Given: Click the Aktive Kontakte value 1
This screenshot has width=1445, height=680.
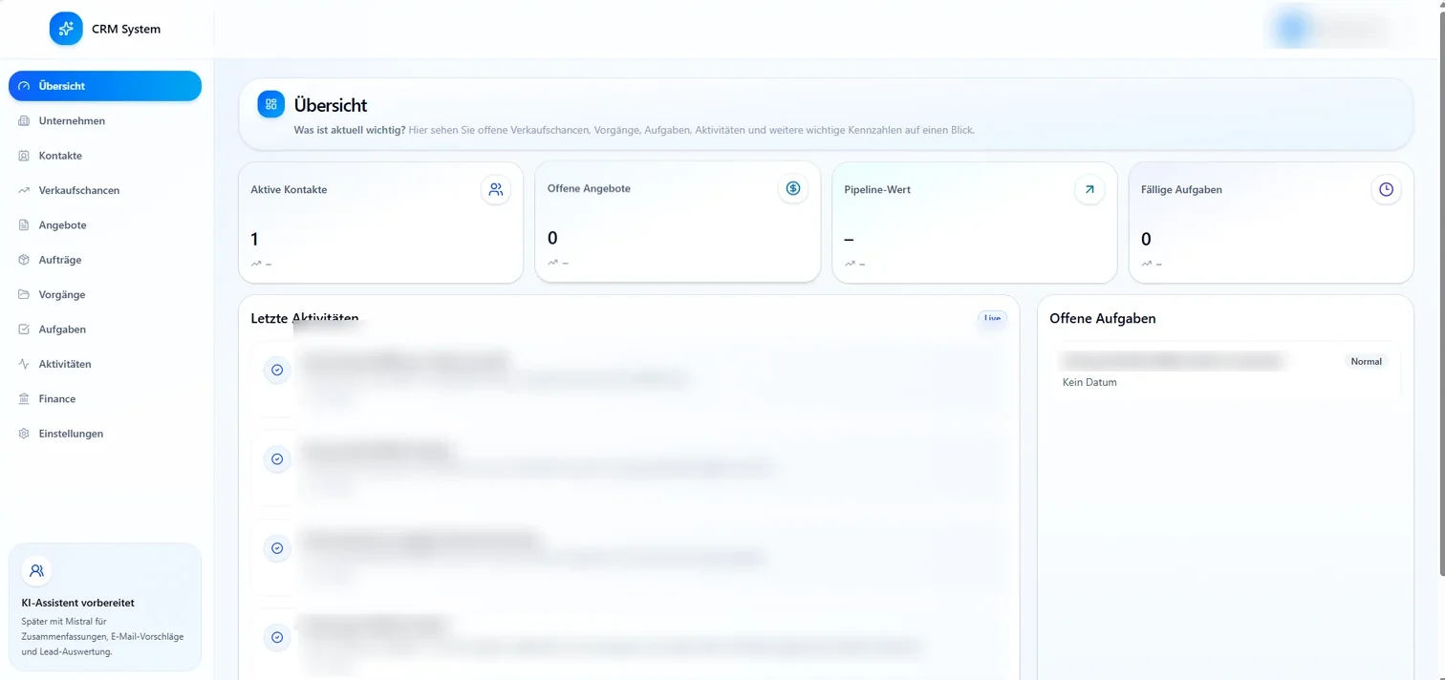Looking at the screenshot, I should [254, 240].
